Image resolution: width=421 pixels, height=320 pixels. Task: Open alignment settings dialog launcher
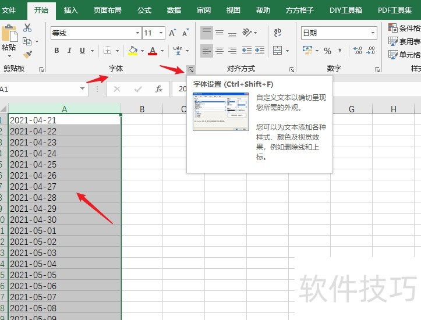(x=292, y=70)
